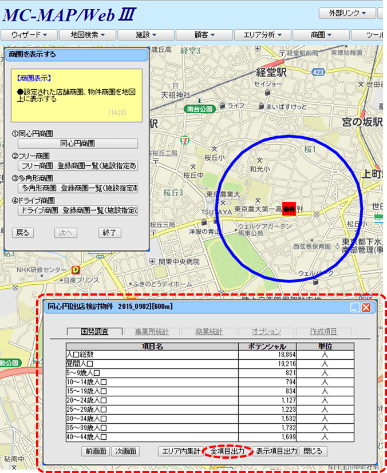387x473 pixels.
Task: Open the オプション tab
Action: point(266,332)
